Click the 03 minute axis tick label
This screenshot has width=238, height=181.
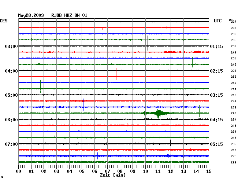[x=56, y=171]
